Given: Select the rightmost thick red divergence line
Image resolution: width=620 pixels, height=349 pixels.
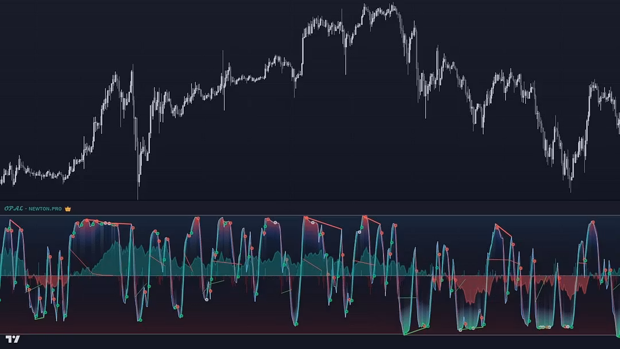Looking at the screenshot, I should point(503,231).
